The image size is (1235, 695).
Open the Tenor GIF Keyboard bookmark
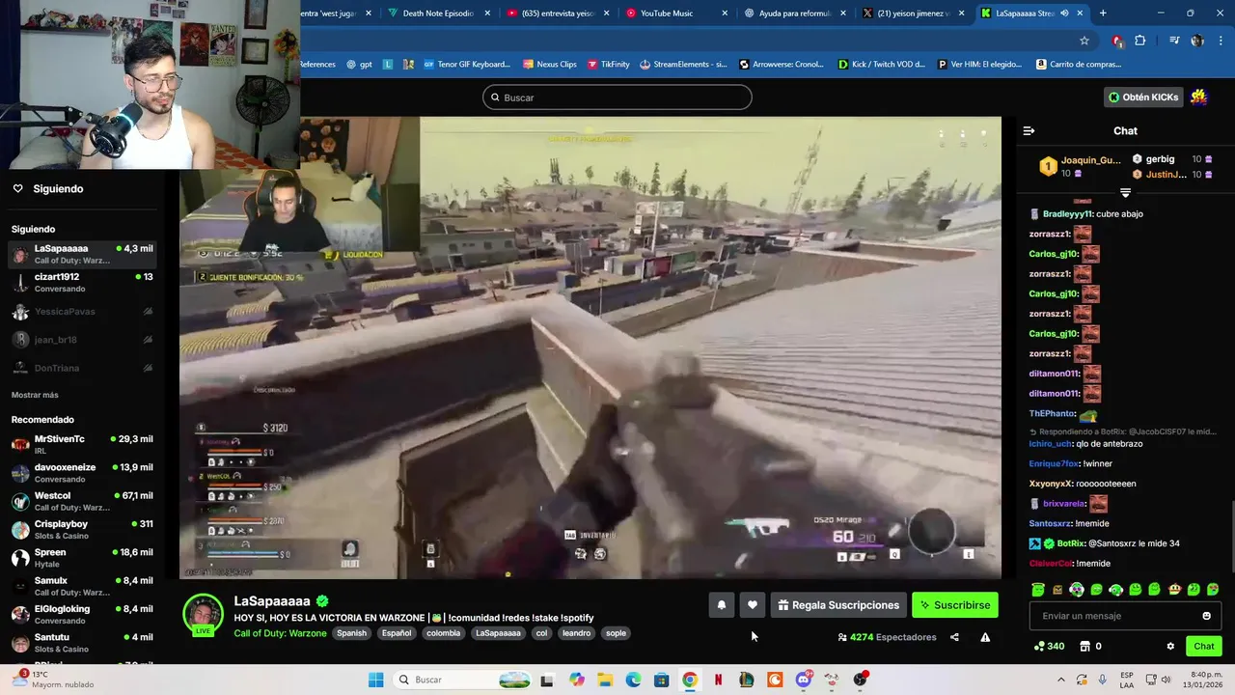point(467,65)
